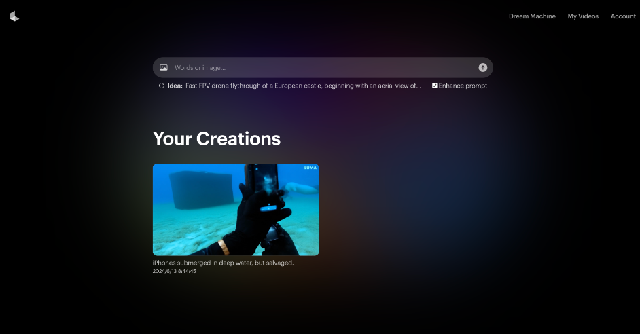Click the 2024/6/13 8:44:45 timestamp

click(x=175, y=271)
